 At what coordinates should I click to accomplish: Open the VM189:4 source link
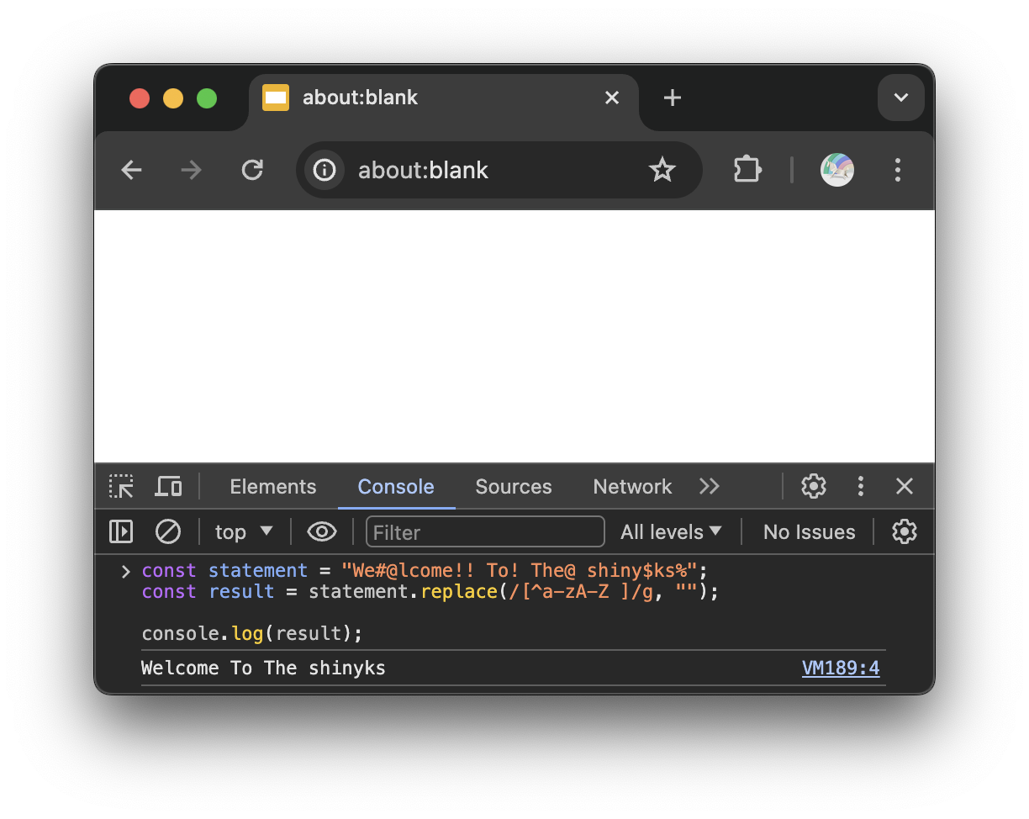click(x=841, y=668)
